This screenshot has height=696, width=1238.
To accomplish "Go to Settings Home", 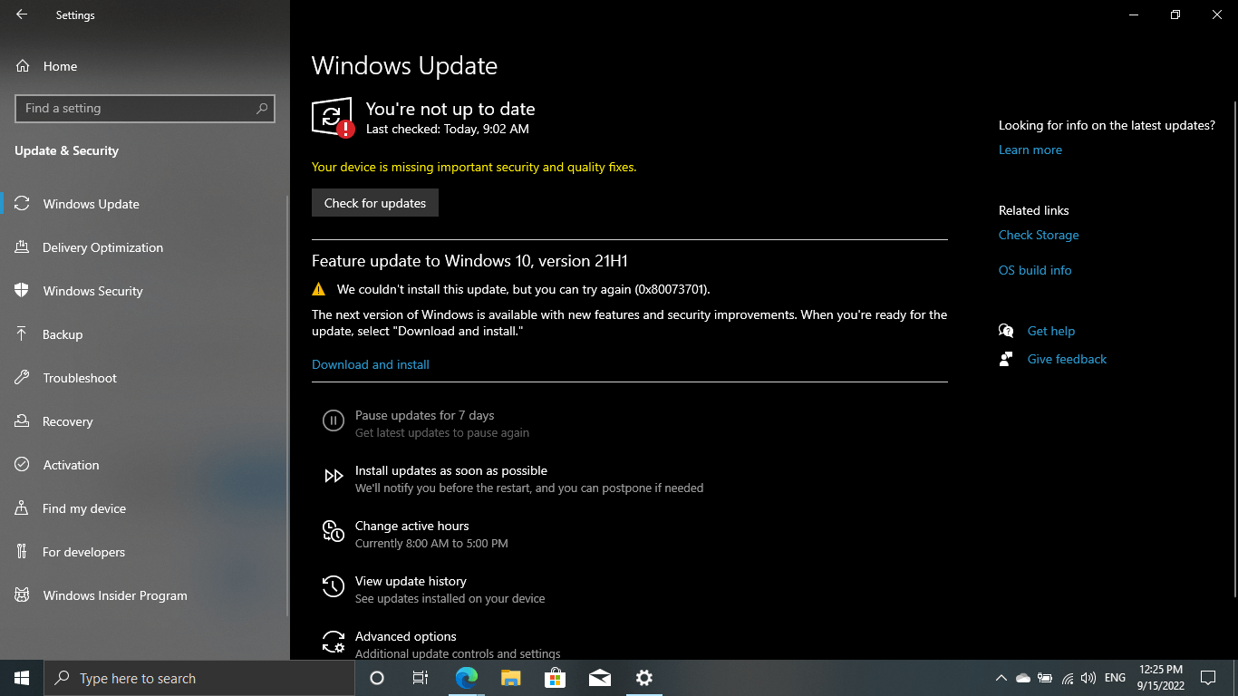I will [x=60, y=66].
